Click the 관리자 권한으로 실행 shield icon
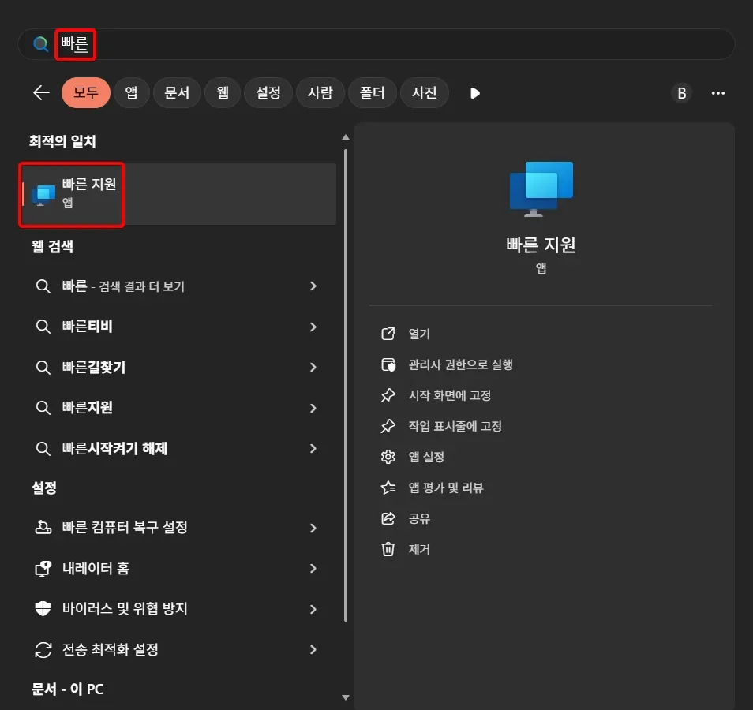Screen dimensions: 753x710 point(388,364)
